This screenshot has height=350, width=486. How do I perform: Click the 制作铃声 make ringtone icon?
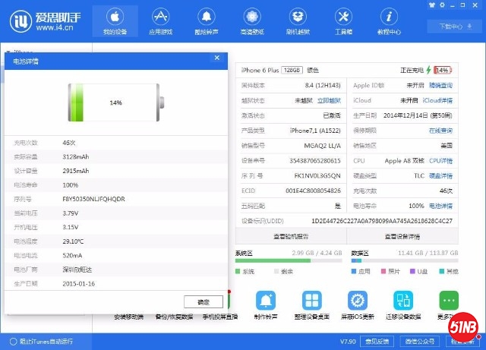pyautogui.click(x=266, y=301)
